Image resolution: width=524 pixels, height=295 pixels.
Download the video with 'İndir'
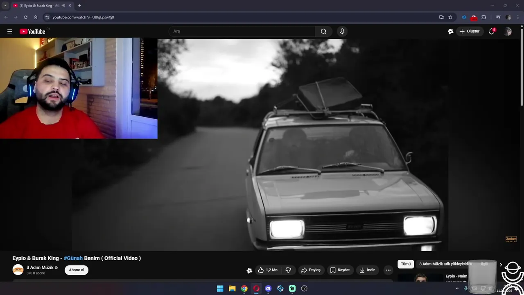(x=368, y=270)
